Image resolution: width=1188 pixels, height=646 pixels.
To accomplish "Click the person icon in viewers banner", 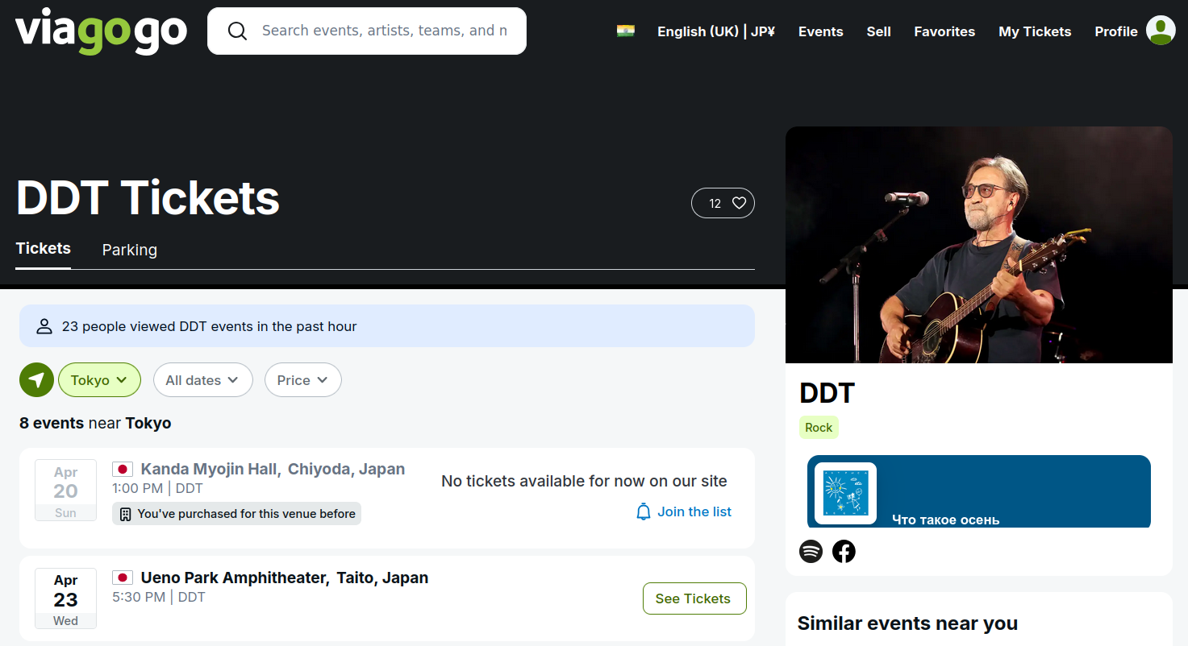I will 44,326.
